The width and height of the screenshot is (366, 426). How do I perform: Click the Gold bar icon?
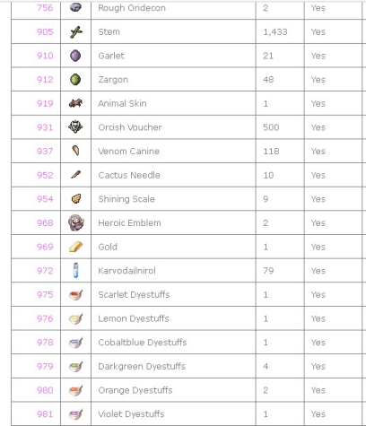[x=76, y=247]
